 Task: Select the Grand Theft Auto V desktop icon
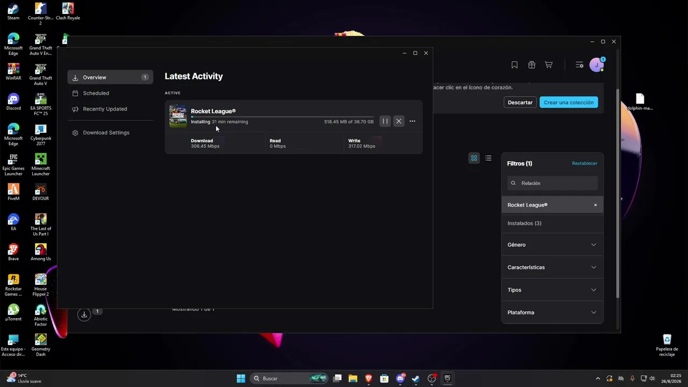coord(41,74)
